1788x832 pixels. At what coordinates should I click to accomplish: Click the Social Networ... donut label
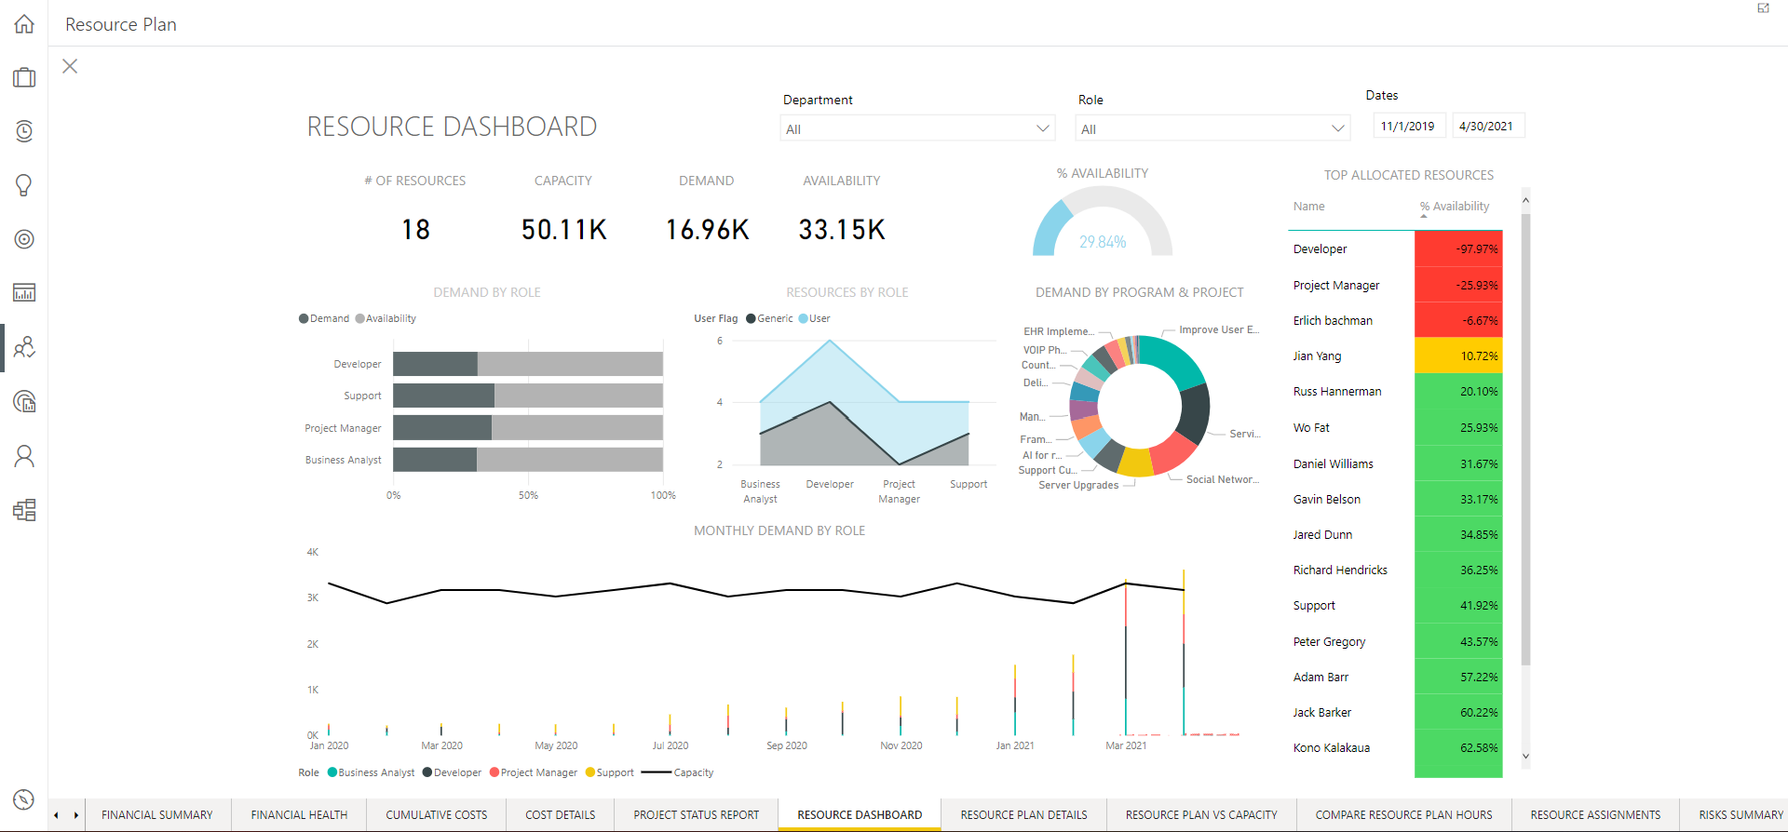pos(1222,479)
